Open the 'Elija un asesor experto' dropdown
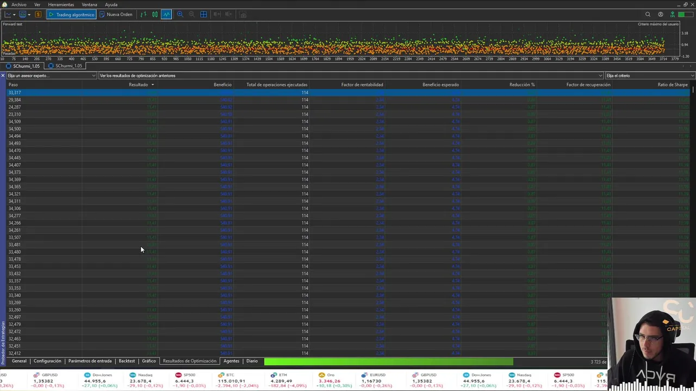 click(52, 75)
